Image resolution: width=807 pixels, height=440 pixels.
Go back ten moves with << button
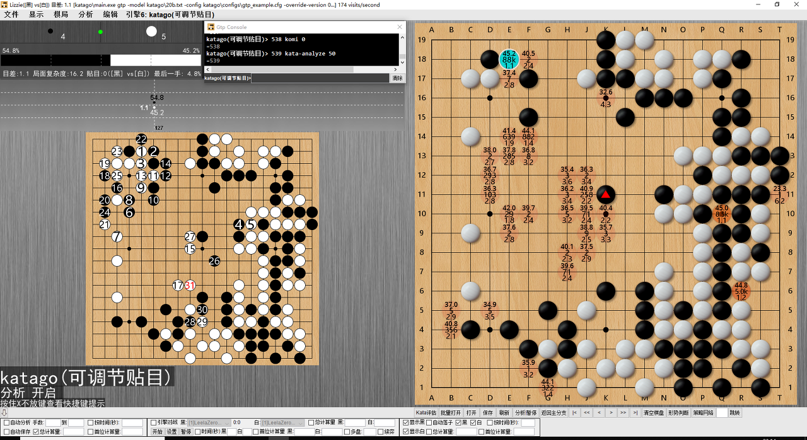[587, 412]
